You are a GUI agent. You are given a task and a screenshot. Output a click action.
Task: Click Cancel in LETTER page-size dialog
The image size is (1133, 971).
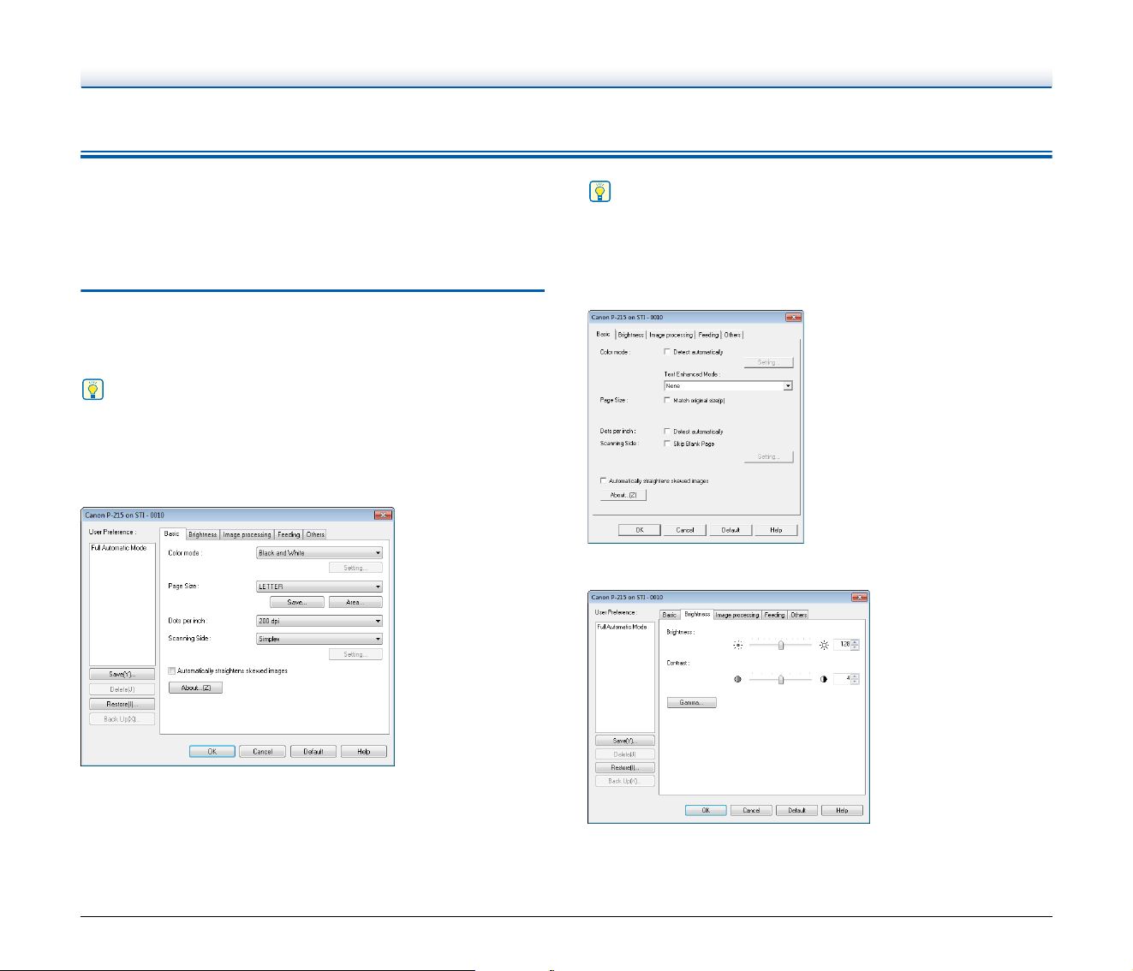pos(263,752)
